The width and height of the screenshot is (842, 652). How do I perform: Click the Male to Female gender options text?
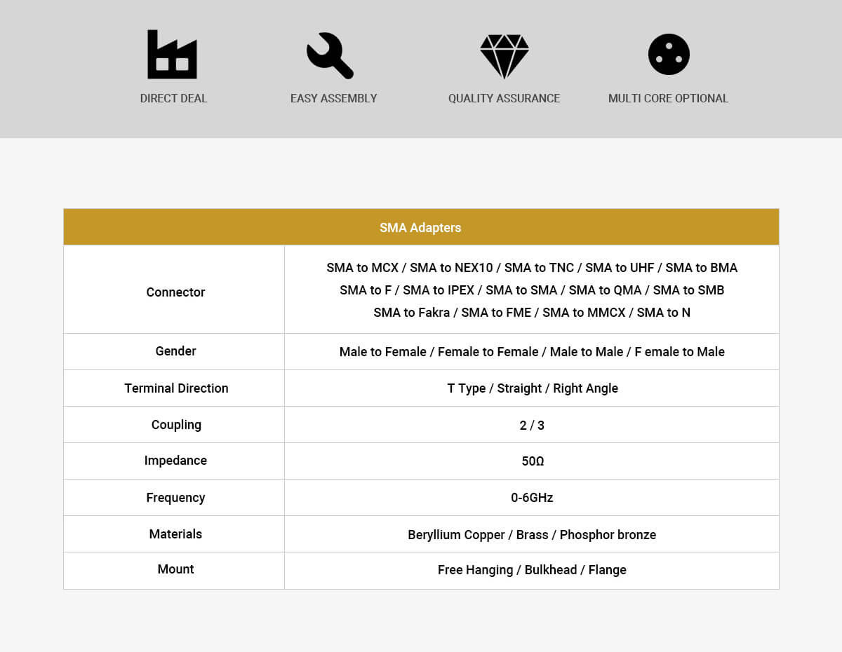tap(532, 352)
